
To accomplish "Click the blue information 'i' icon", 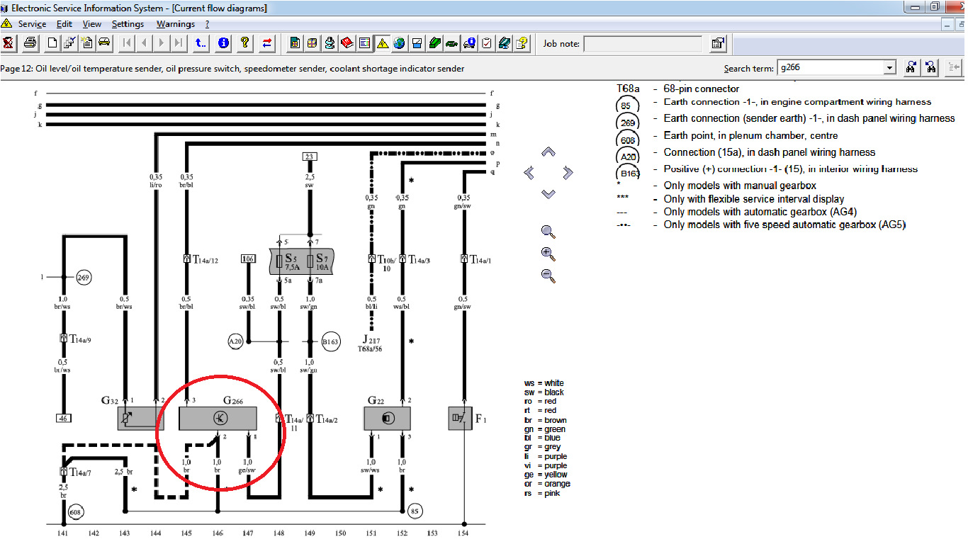I will (224, 43).
